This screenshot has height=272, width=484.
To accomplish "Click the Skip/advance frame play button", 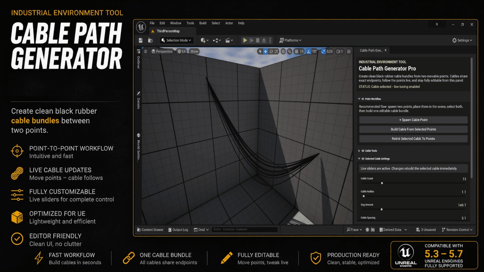I will [x=251, y=40].
